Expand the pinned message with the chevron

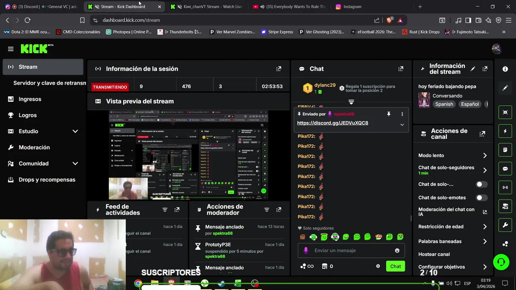point(402,125)
